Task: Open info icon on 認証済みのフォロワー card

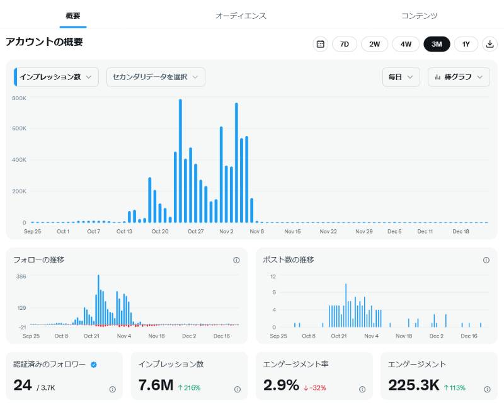Action: pyautogui.click(x=113, y=389)
